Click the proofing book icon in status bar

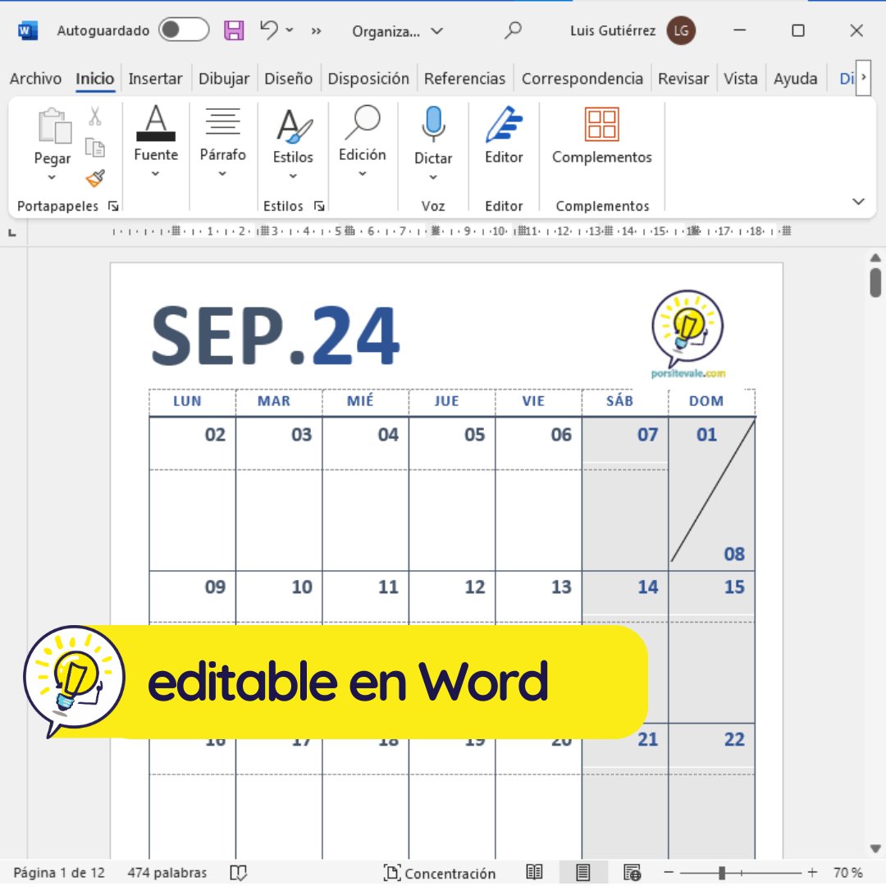tap(239, 873)
